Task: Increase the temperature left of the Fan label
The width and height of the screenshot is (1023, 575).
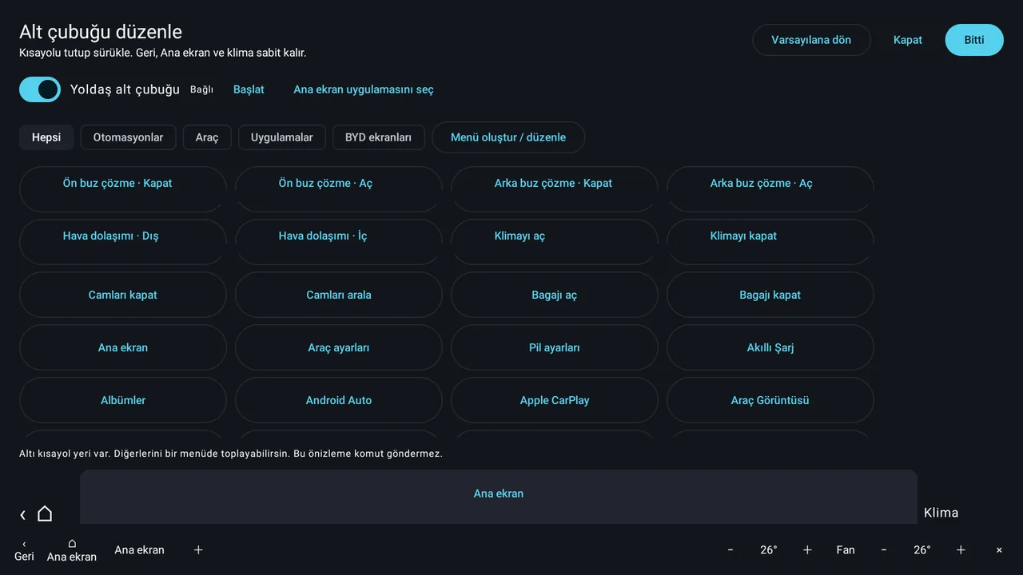Action: pyautogui.click(x=807, y=549)
